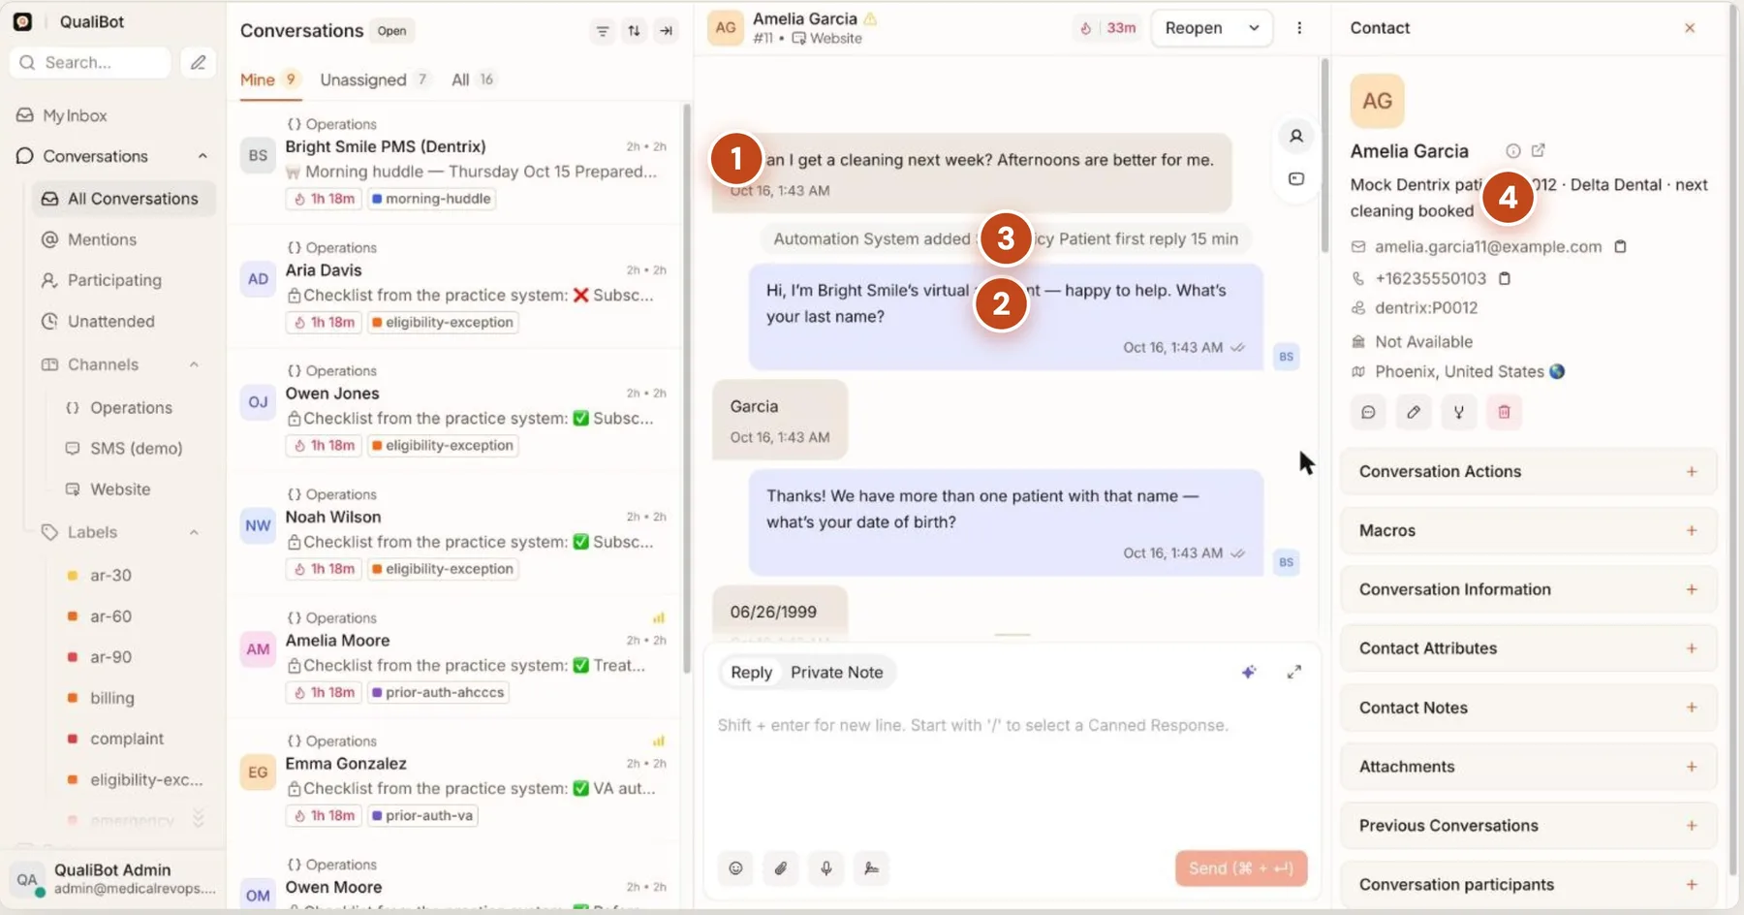Viewport: 1744px width, 915px height.
Task: Filter by the ar-30 label
Action: 110,575
